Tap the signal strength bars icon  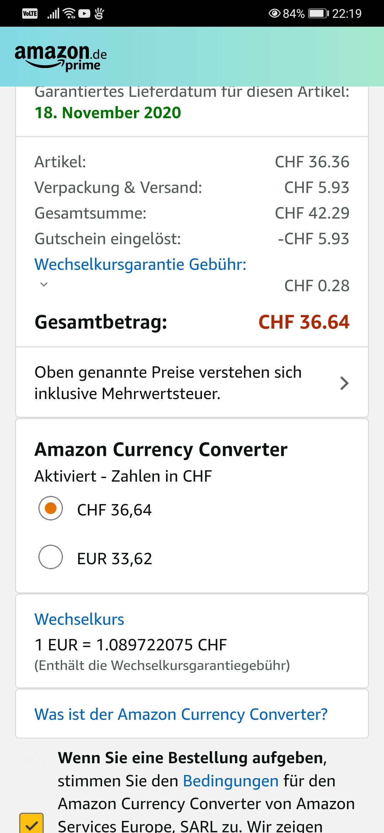point(53,14)
